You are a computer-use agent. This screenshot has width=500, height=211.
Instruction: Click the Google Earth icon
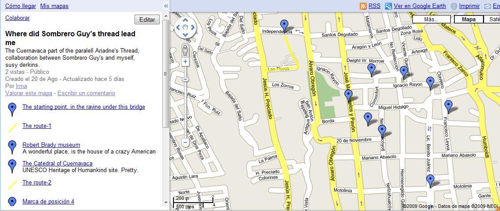[x=388, y=6]
